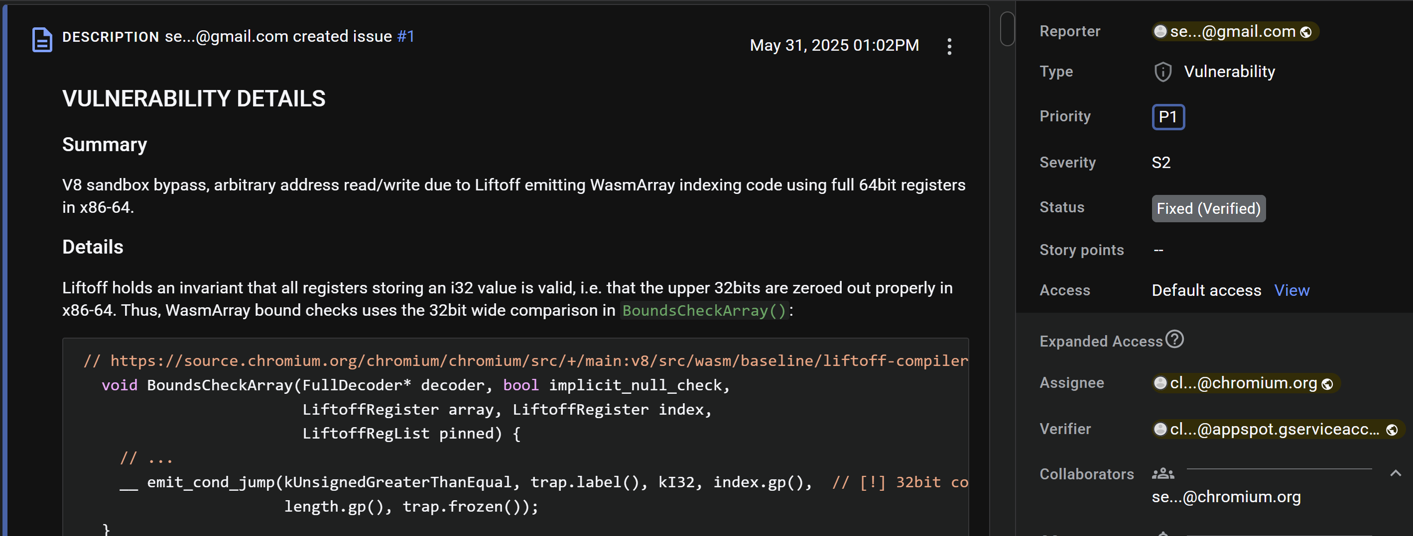Collapse the Collaborators list chevron
Viewport: 1413px width, 536px height.
[x=1396, y=473]
